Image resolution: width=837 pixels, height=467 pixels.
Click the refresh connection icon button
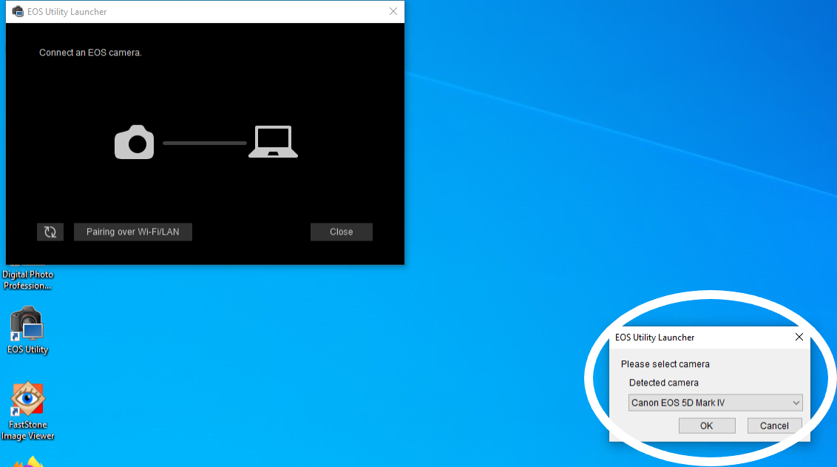click(x=50, y=232)
